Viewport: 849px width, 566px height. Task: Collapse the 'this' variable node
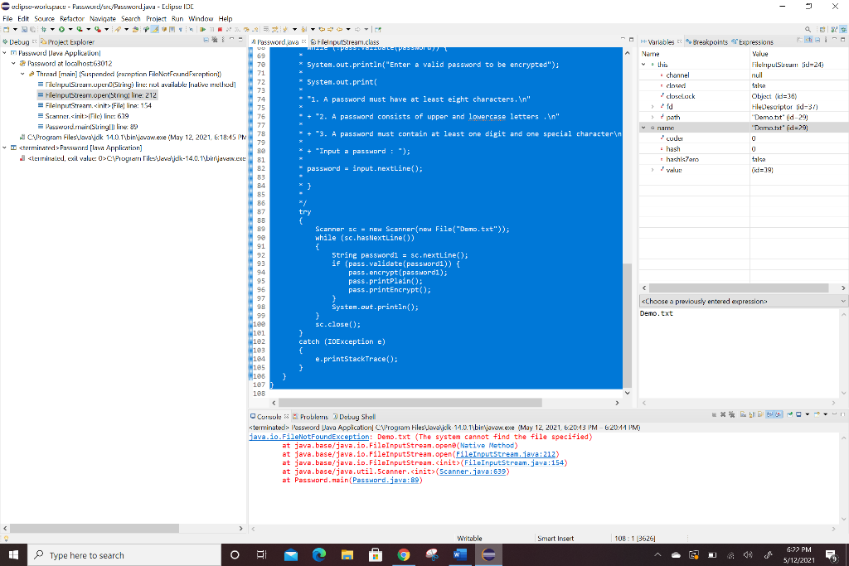coord(643,65)
